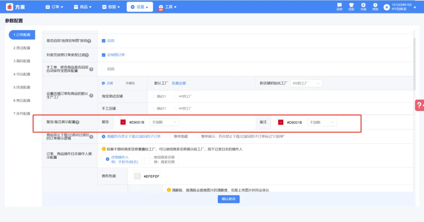Open the 订单 menu
The image size is (424, 222).
coord(54,7)
